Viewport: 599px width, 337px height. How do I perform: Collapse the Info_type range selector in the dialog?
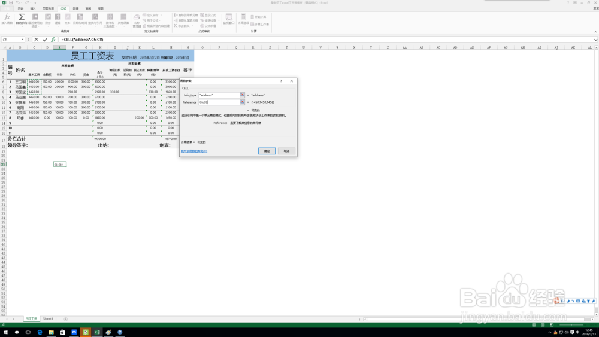pyautogui.click(x=242, y=95)
